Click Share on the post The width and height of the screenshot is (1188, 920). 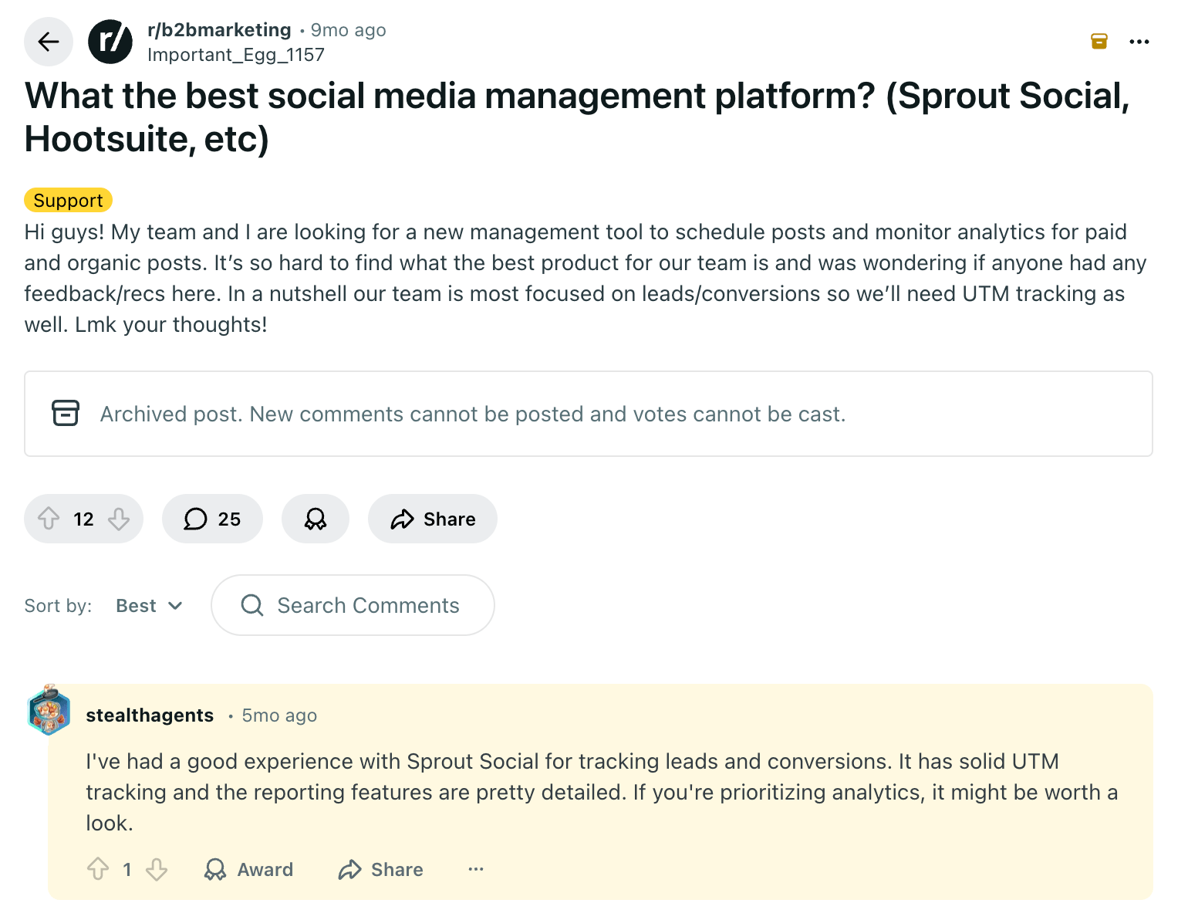click(x=432, y=519)
